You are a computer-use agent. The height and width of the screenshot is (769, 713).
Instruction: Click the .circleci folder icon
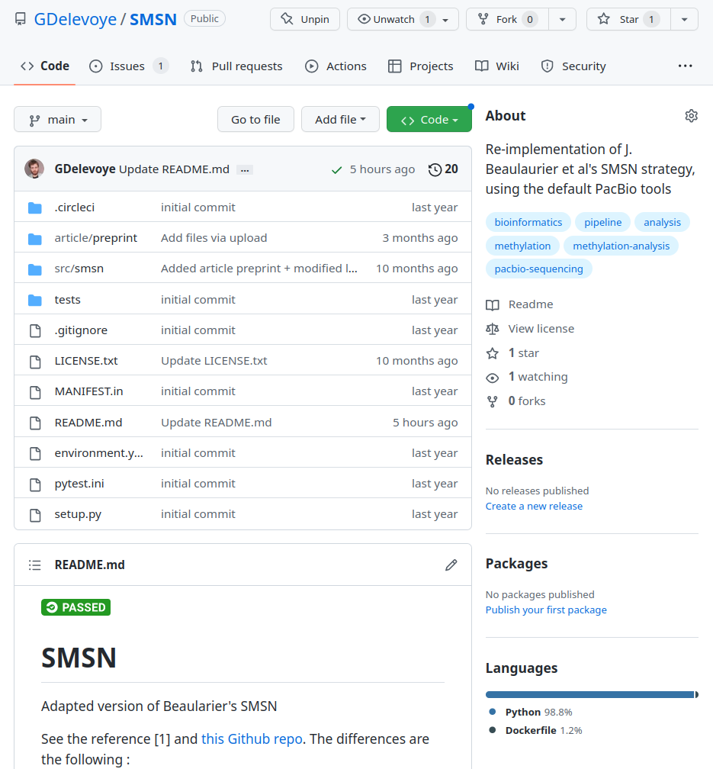coord(35,208)
